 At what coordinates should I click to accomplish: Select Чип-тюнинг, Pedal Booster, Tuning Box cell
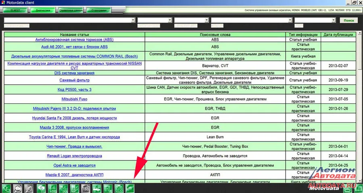tap(215, 147)
